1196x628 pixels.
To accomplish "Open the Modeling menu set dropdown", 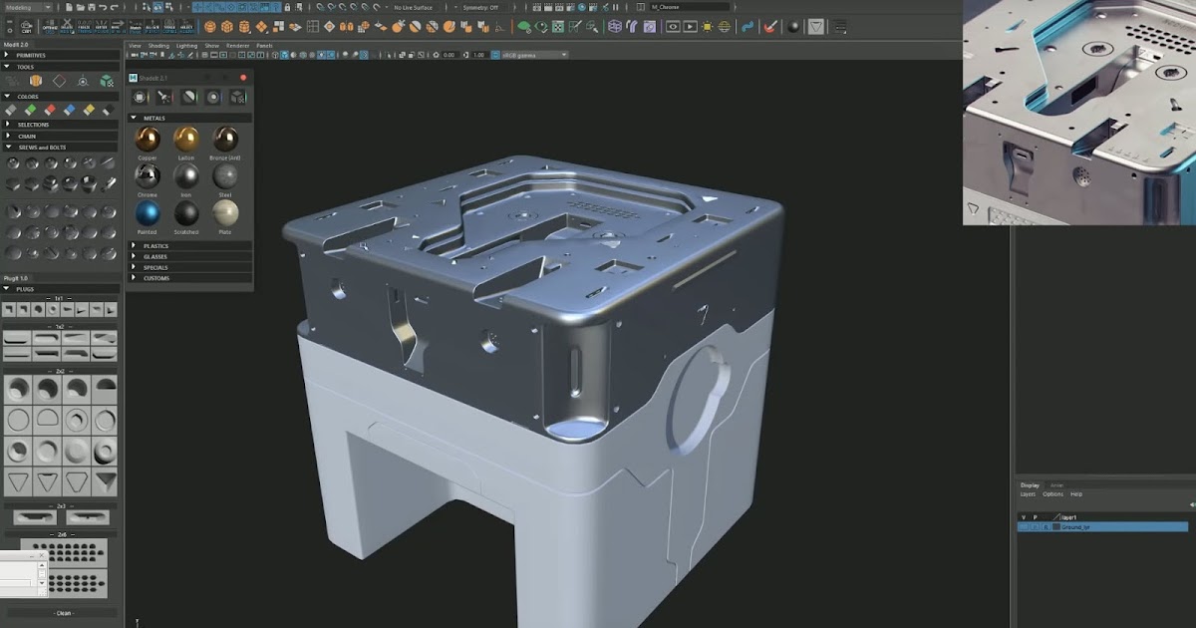I will point(30,7).
